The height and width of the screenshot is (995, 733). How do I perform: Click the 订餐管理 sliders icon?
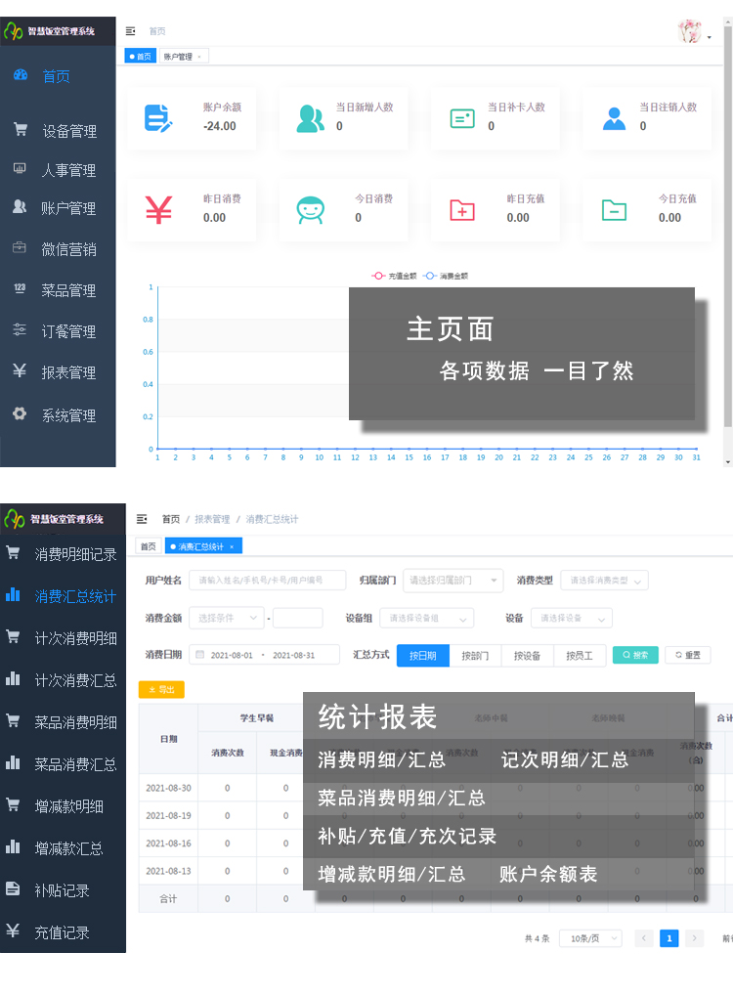(20, 329)
